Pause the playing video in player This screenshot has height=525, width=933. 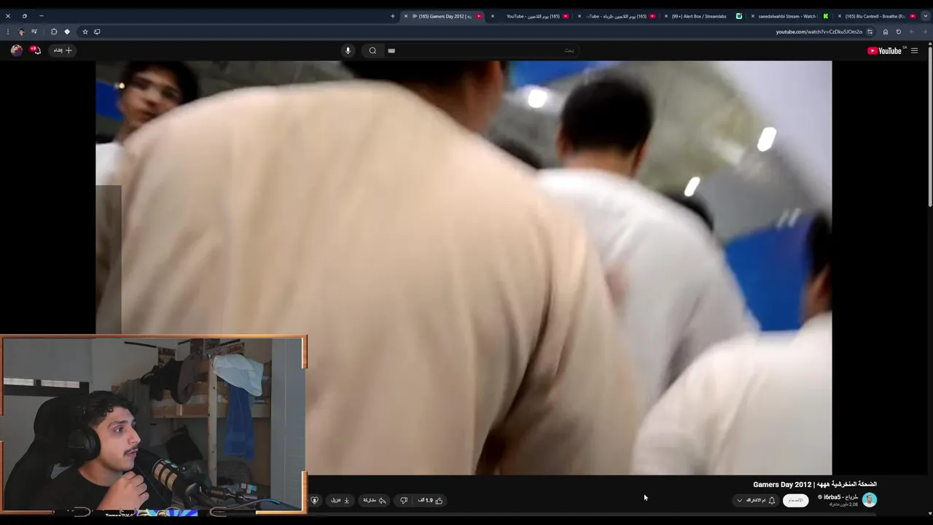(x=464, y=268)
